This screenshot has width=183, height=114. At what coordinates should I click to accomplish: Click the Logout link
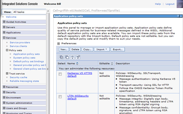click(x=170, y=4)
